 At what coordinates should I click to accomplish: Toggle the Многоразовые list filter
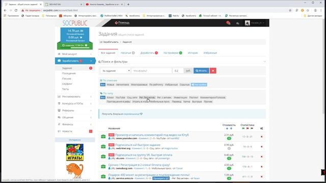pos(139,85)
